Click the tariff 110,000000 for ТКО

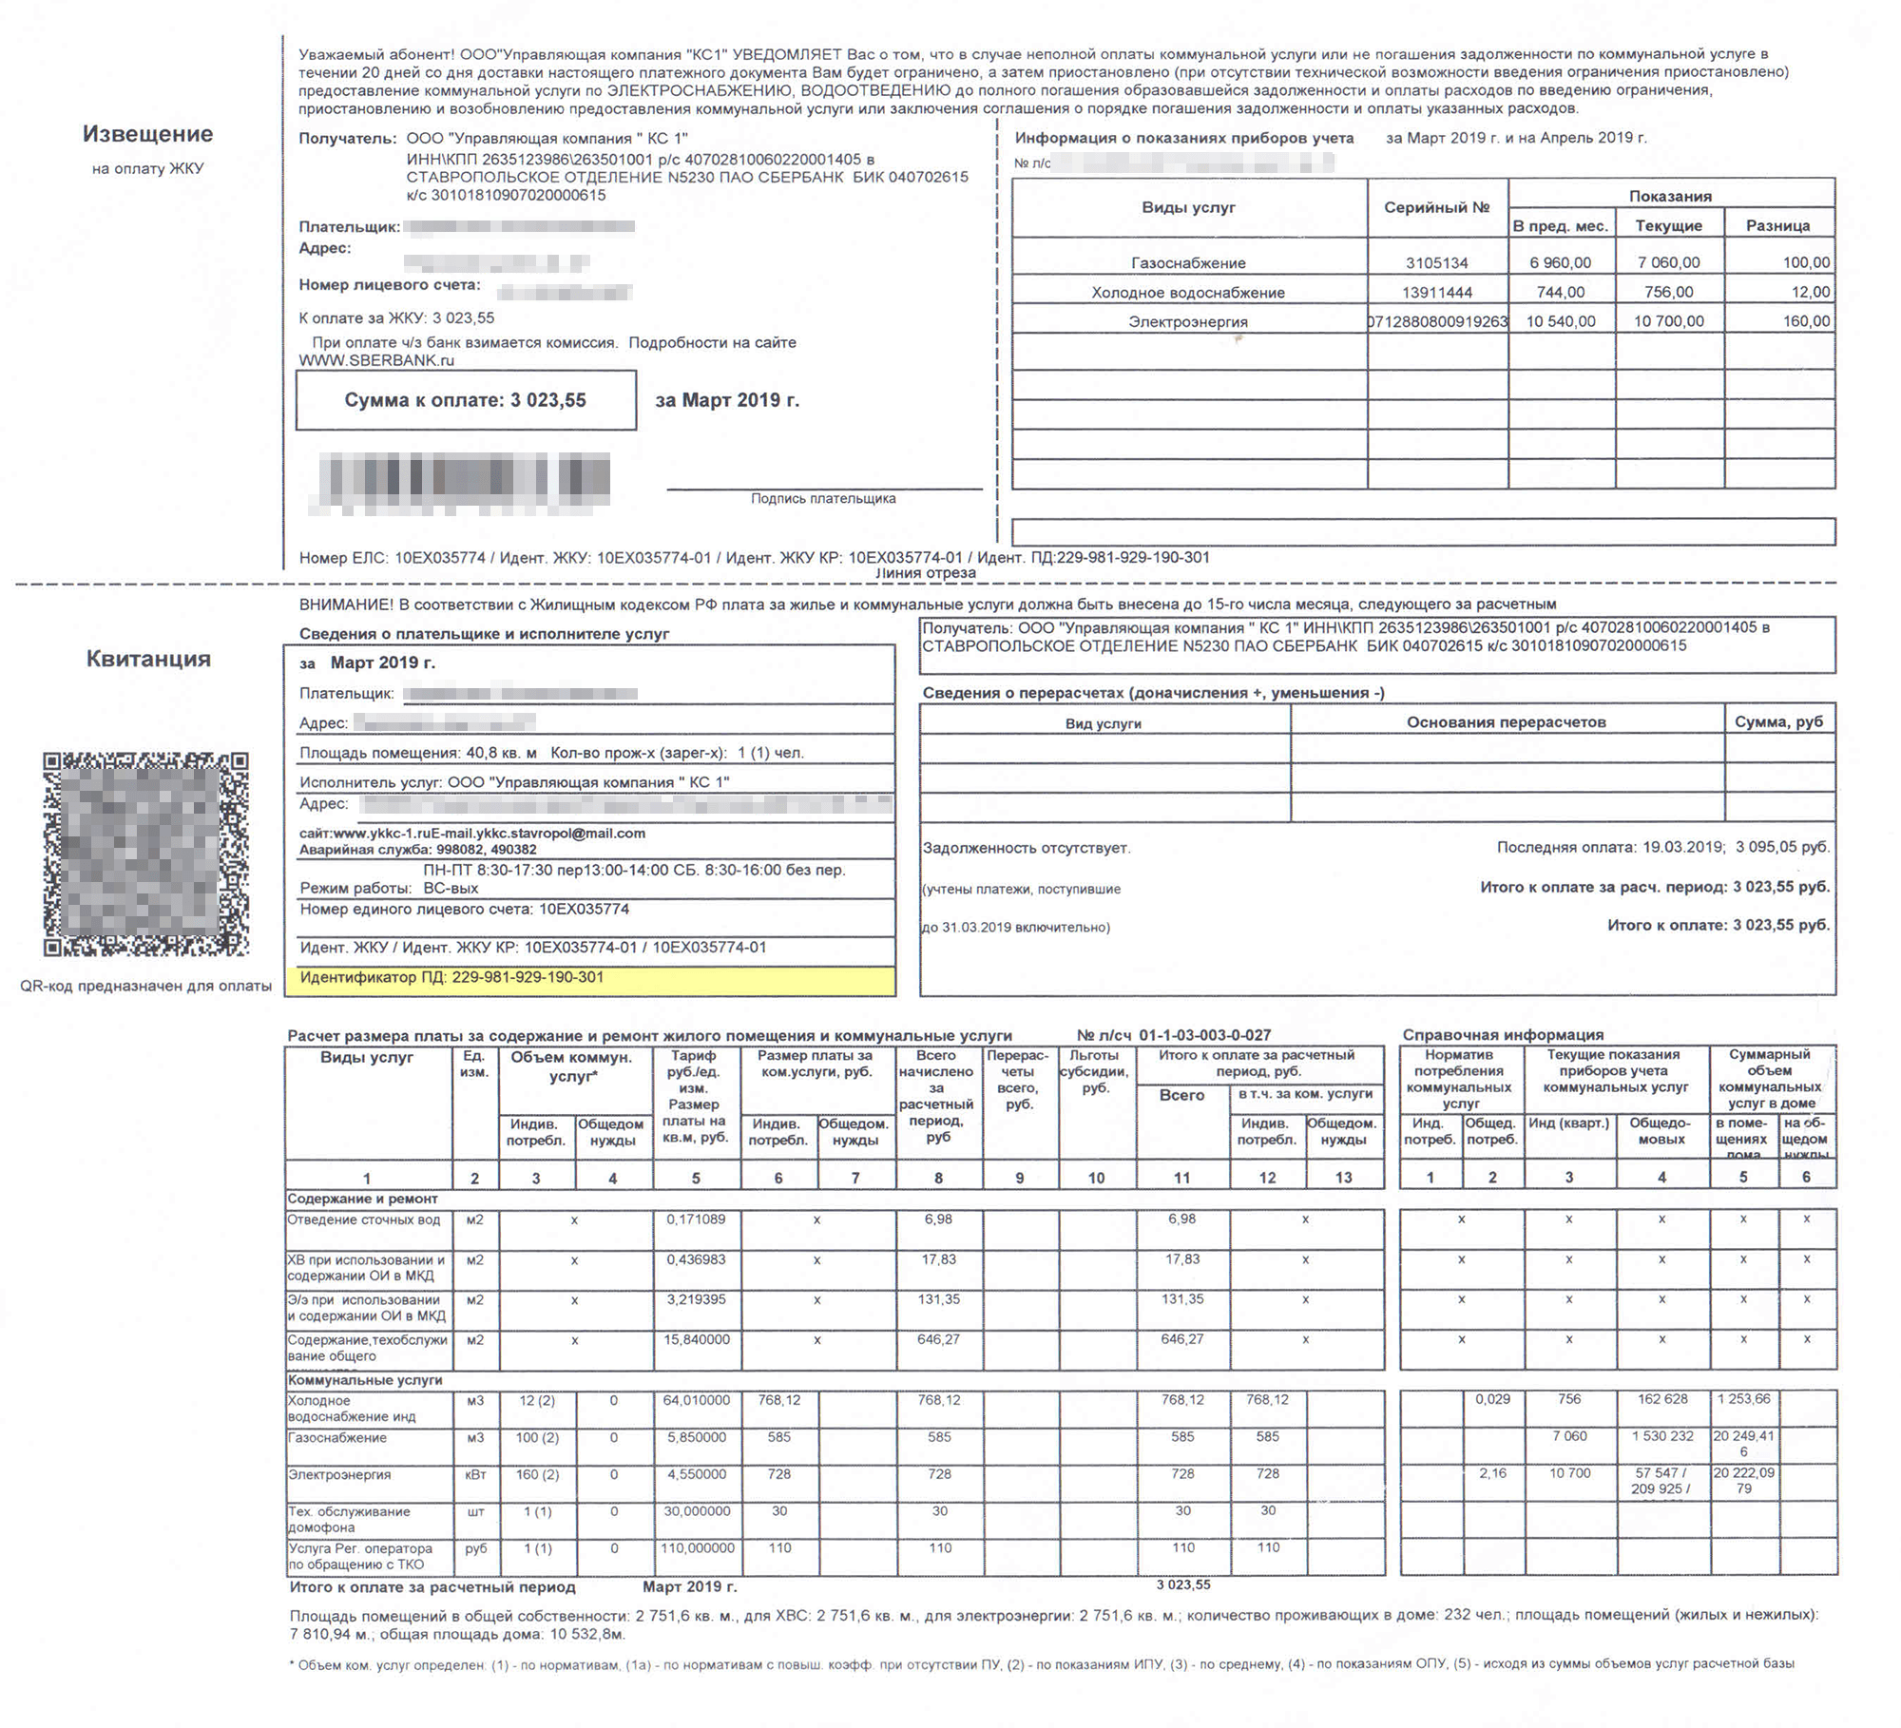click(698, 1547)
